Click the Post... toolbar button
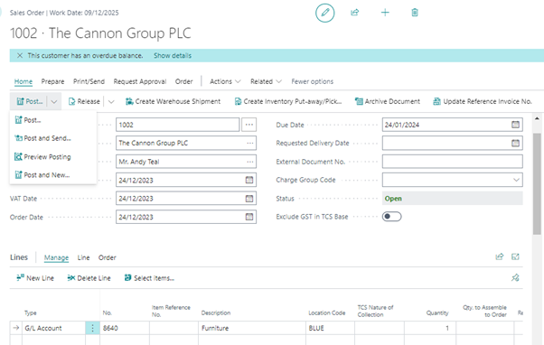This screenshot has width=544, height=345. pyautogui.click(x=30, y=101)
